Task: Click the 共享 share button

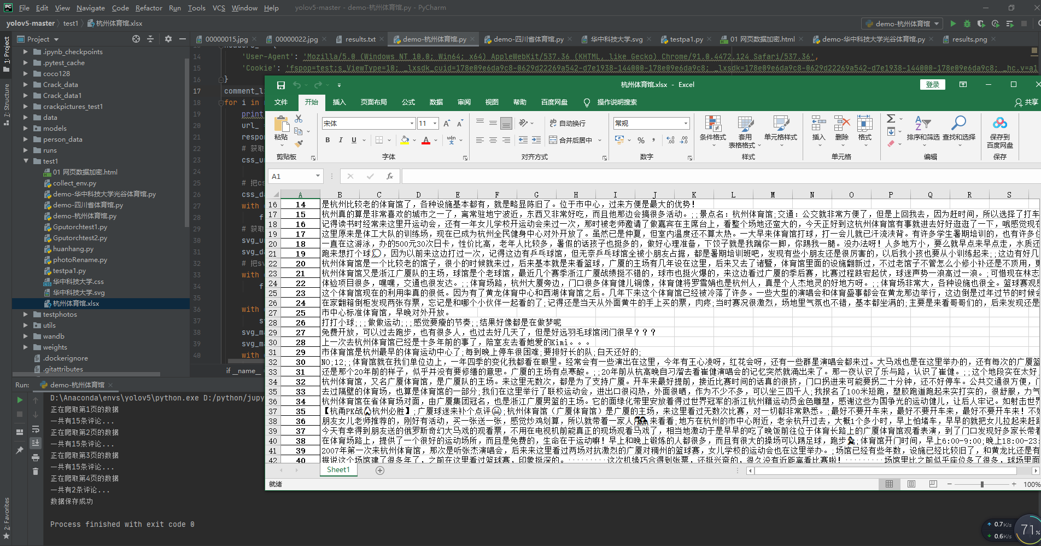Action: pyautogui.click(x=1026, y=102)
